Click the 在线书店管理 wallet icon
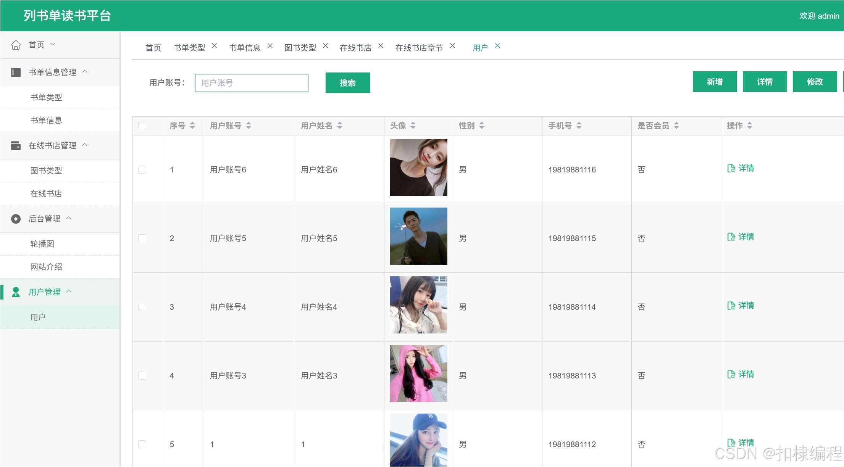Image resolution: width=844 pixels, height=467 pixels. point(16,145)
